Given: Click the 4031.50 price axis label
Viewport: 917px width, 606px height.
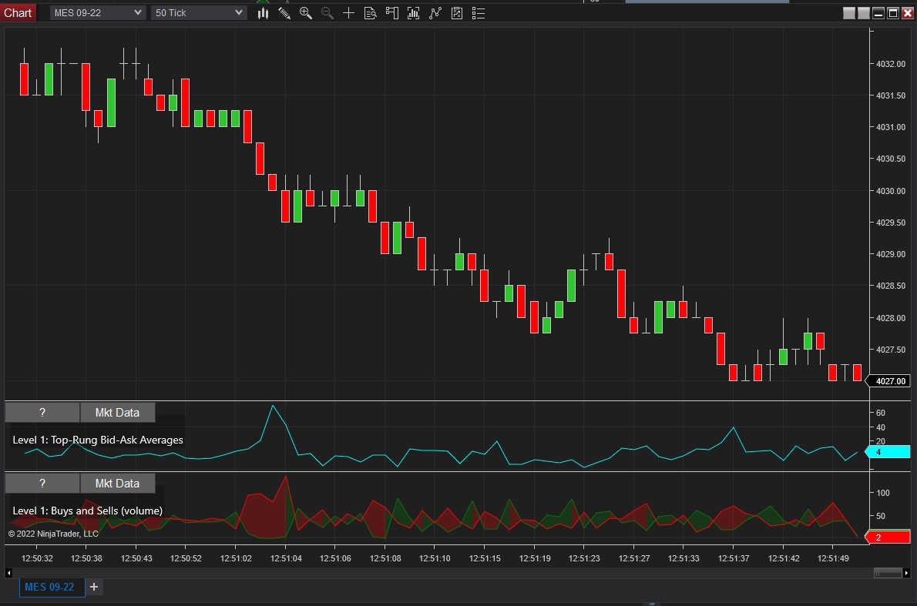Looking at the screenshot, I should (891, 95).
